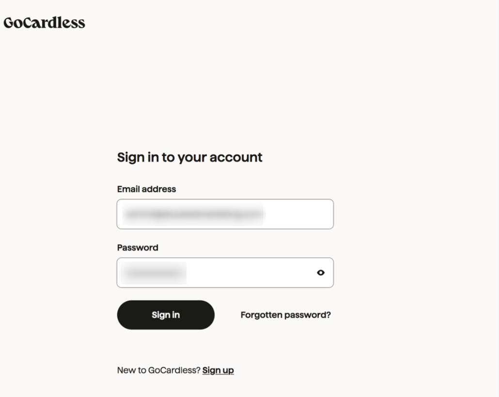Show password with the eye icon
Viewport: 499px width, 397px height.
pos(320,273)
